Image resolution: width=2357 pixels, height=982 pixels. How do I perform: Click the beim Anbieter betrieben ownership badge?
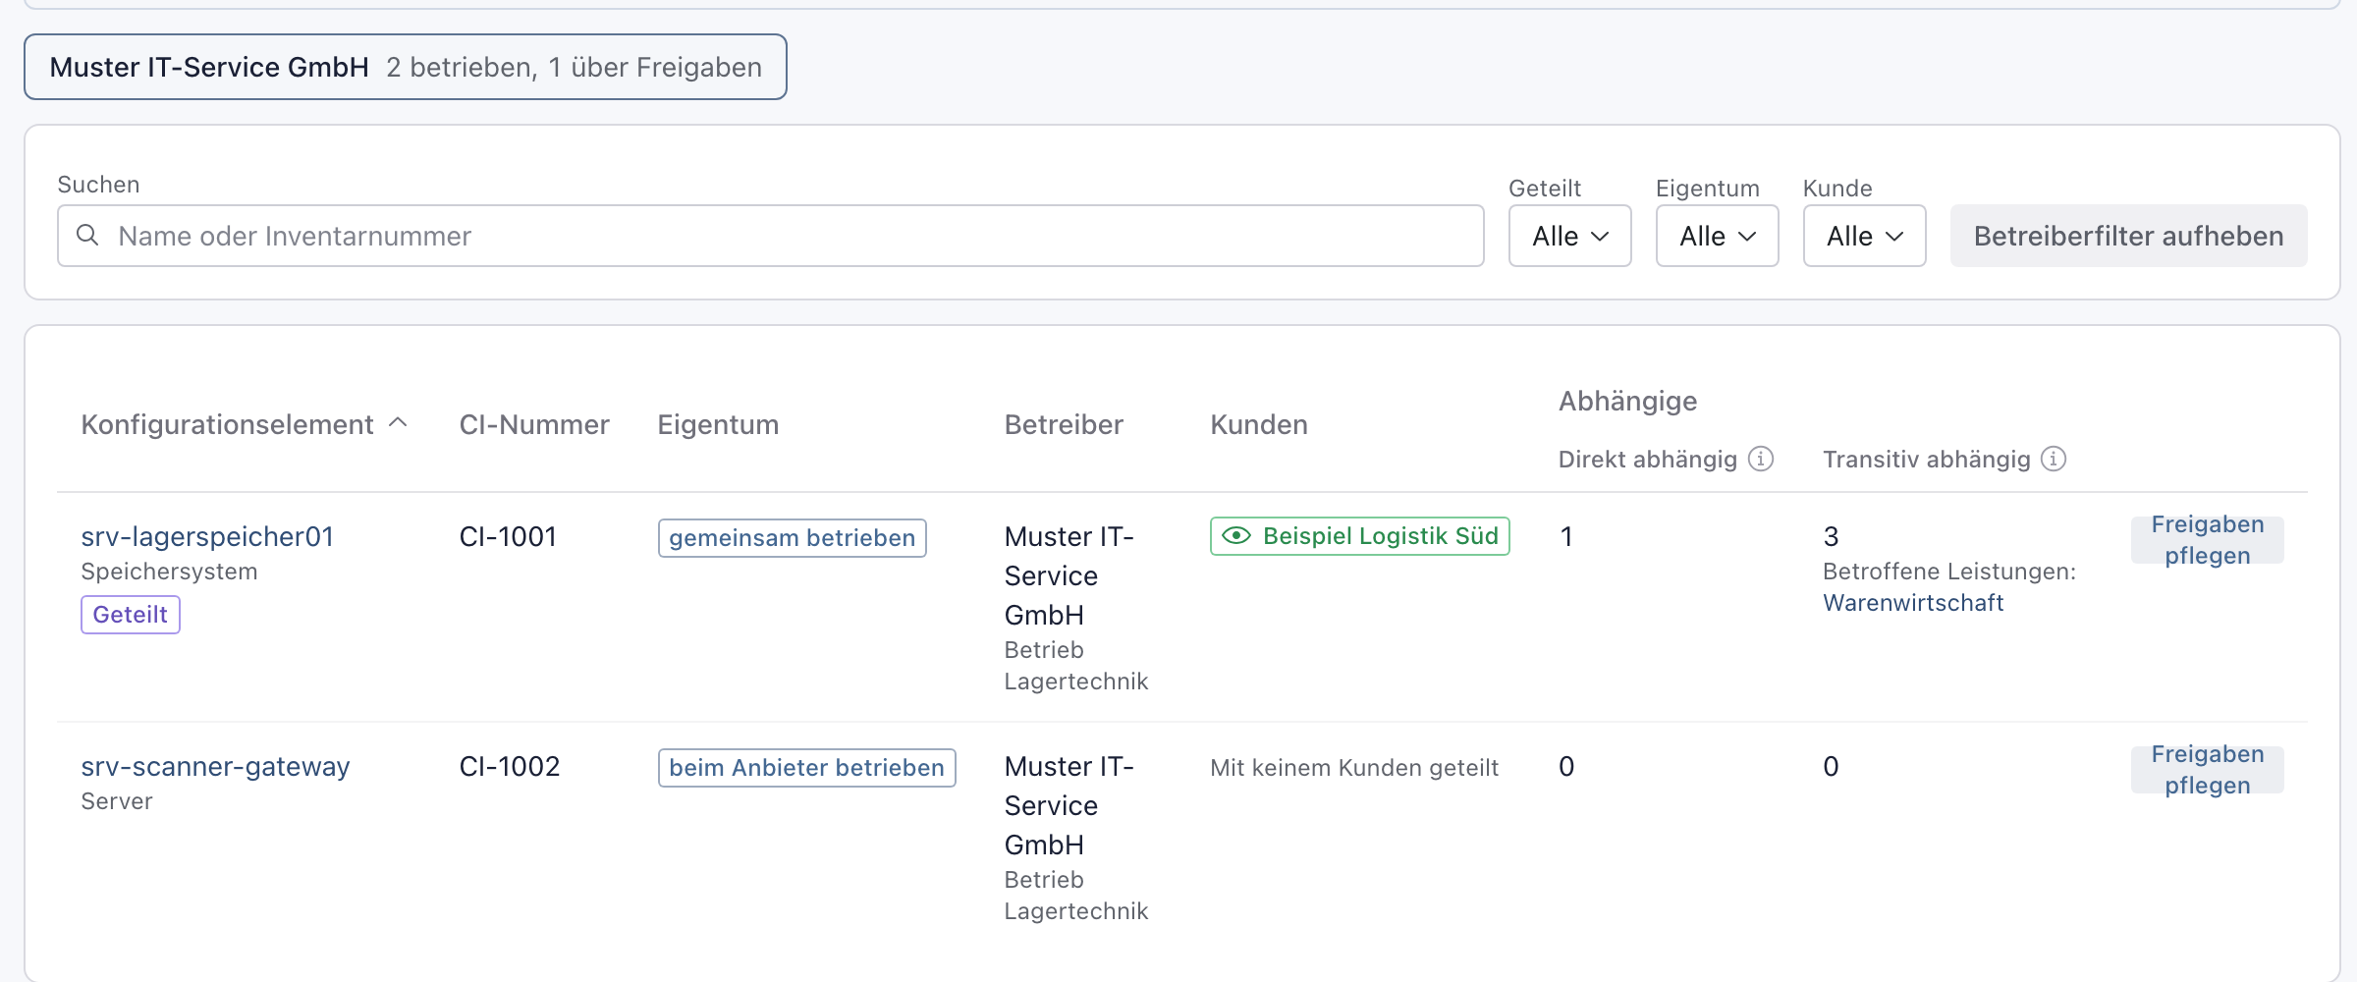[806, 768]
